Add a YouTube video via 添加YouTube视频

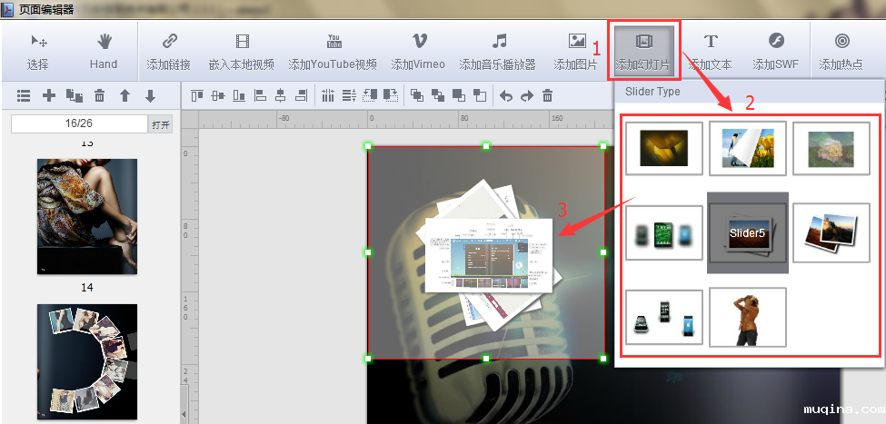click(333, 51)
